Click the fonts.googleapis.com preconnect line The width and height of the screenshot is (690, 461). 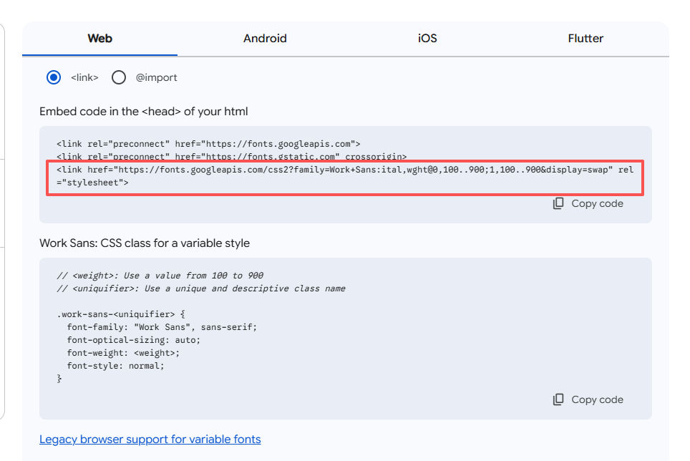(208, 143)
